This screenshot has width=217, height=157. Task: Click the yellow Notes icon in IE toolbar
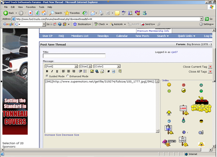point(117,13)
